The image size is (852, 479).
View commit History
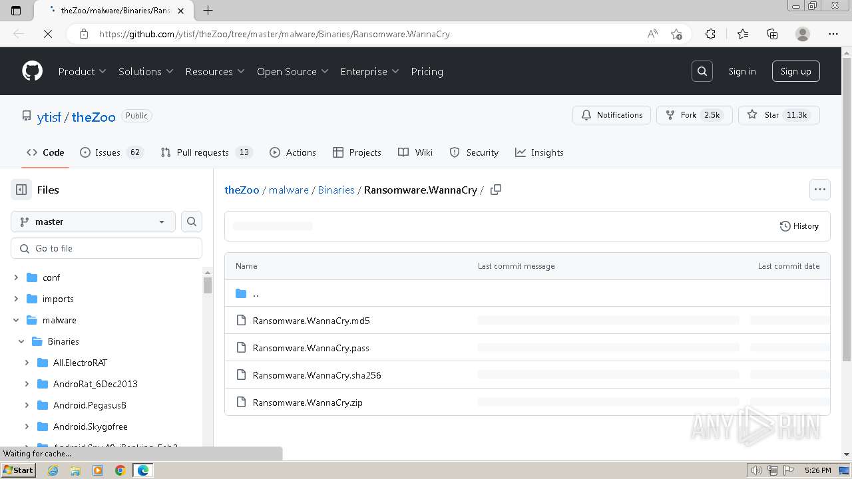(799, 226)
